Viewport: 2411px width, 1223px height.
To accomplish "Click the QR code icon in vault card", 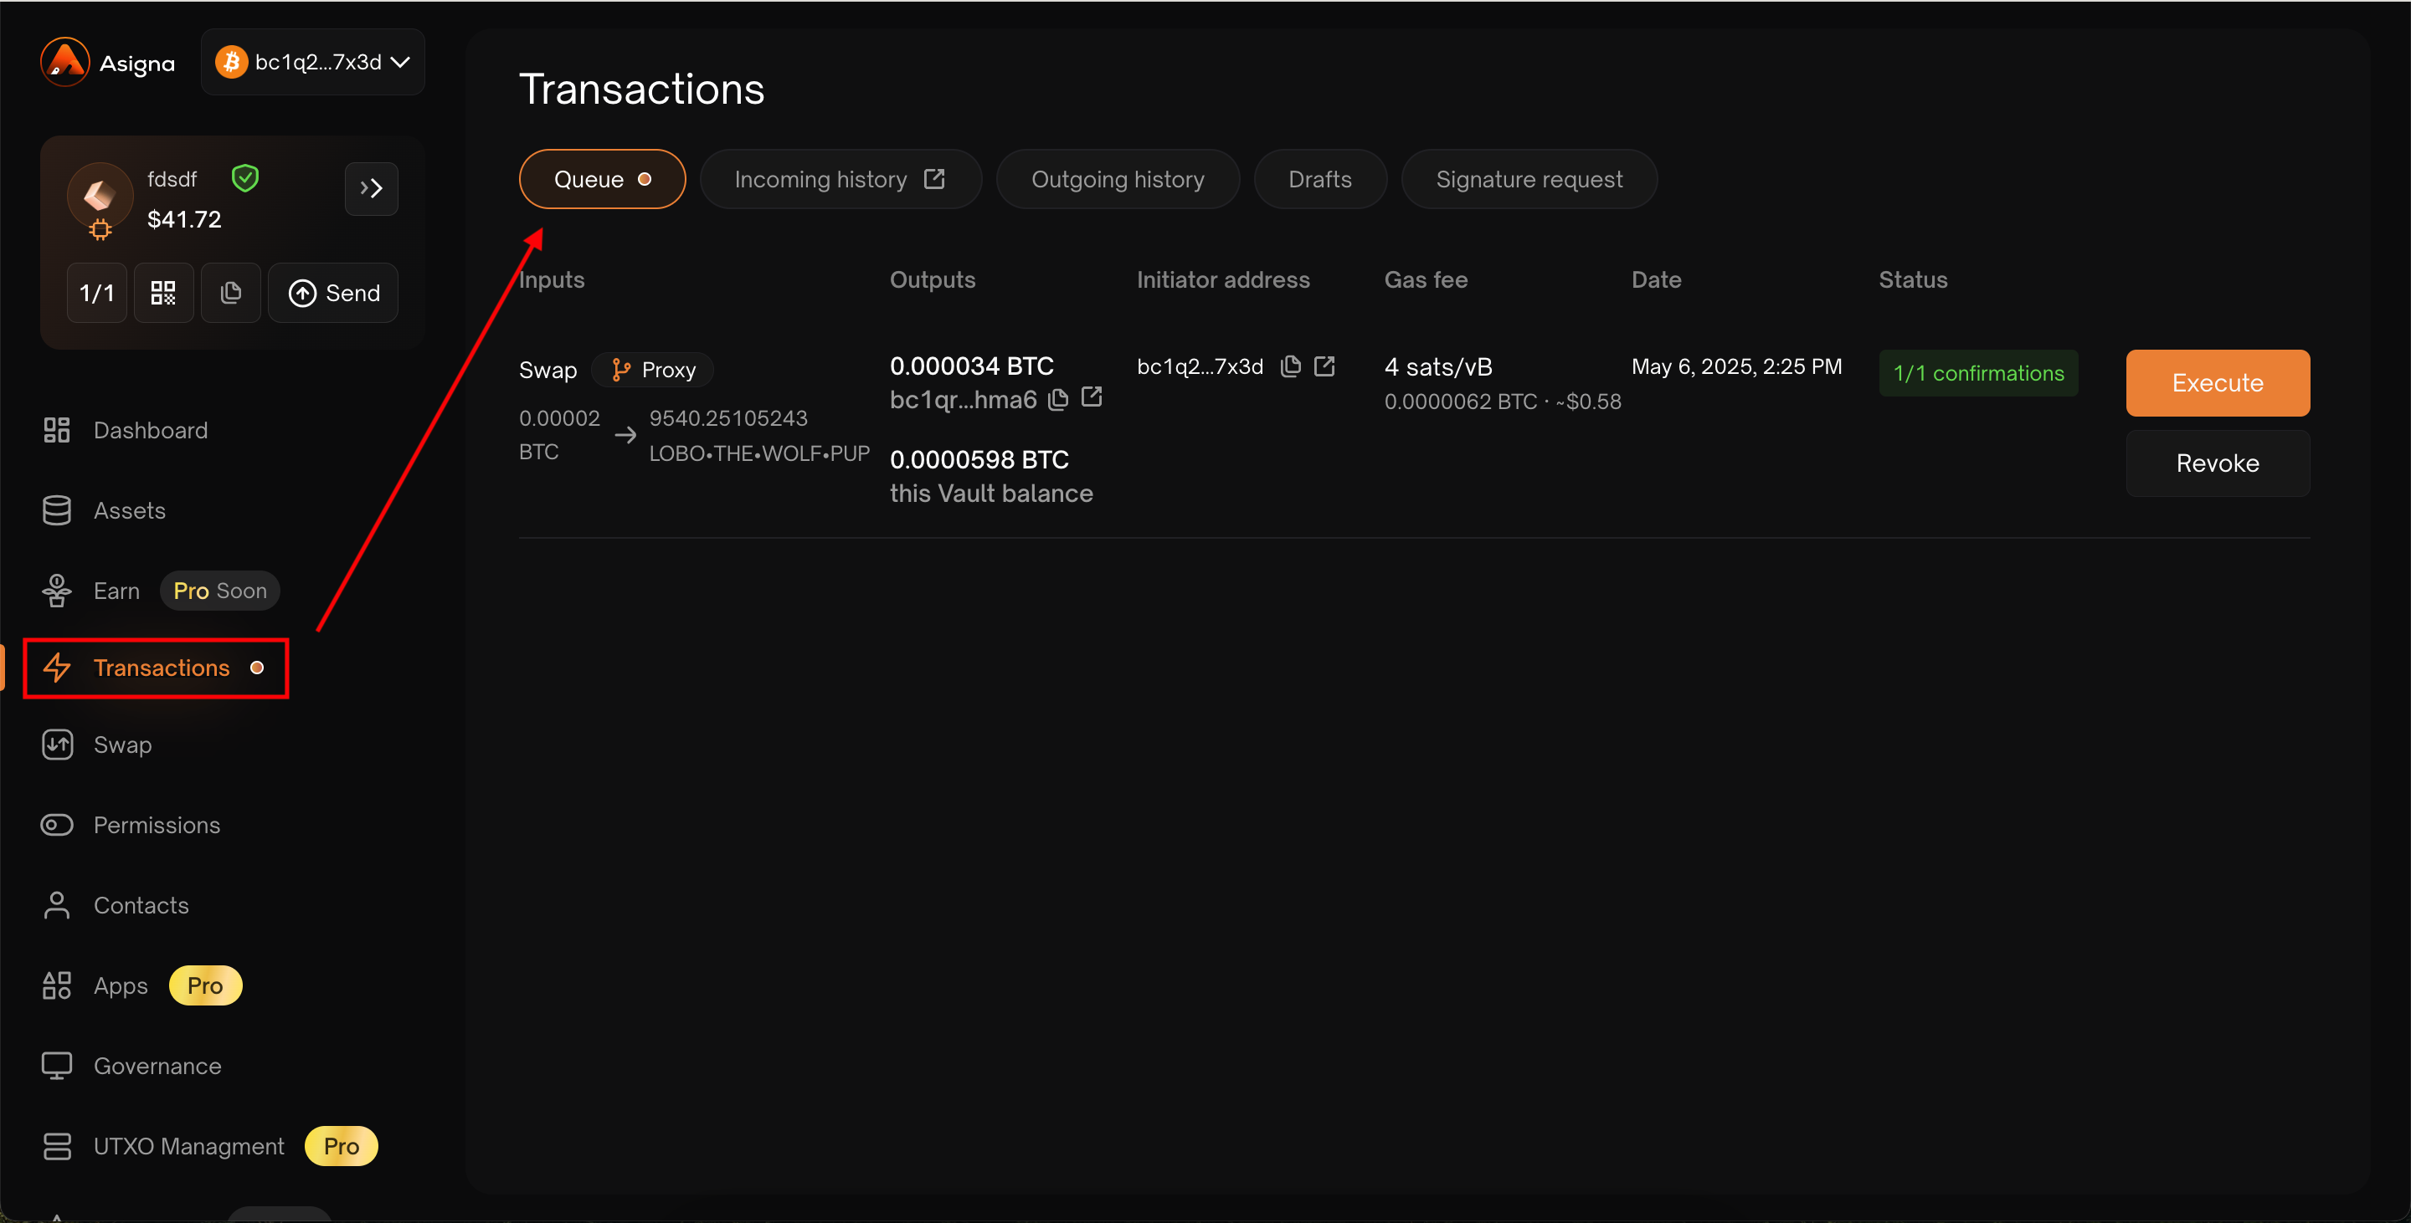I will (x=163, y=294).
